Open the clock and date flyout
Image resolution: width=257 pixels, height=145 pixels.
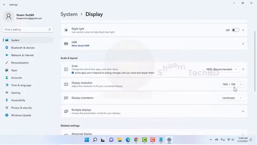point(243,140)
